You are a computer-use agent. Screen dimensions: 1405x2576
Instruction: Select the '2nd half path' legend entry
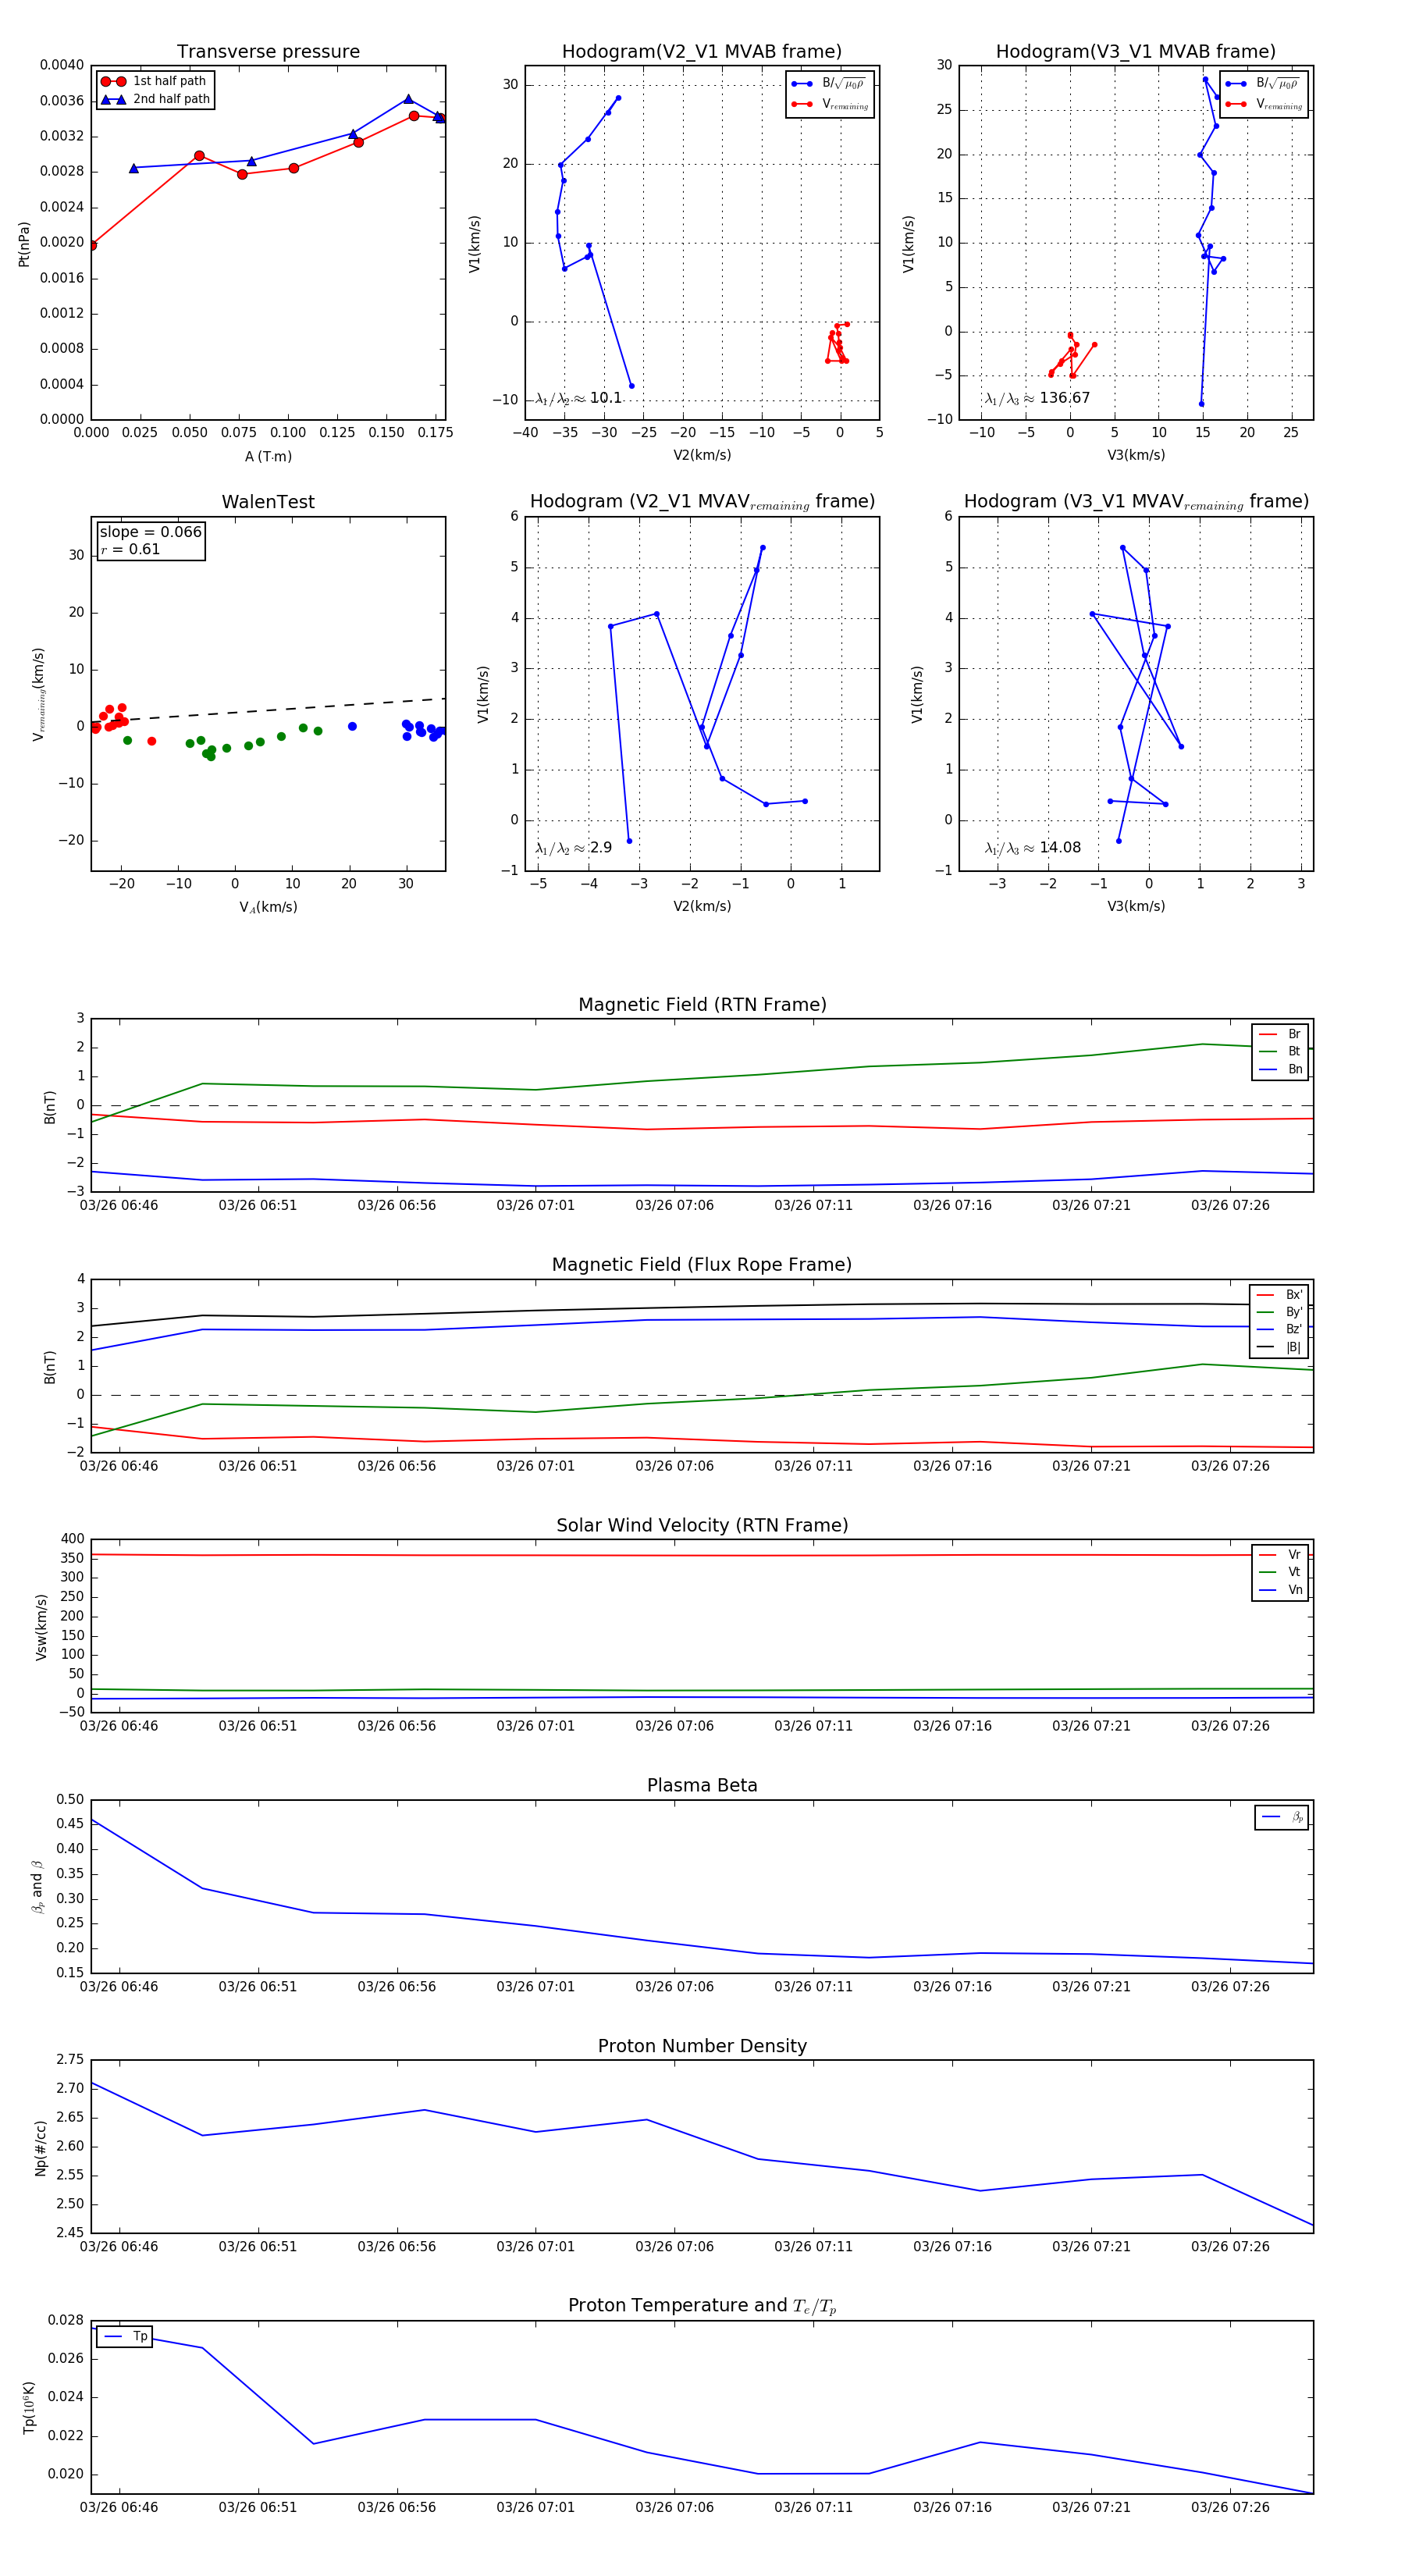click(156, 99)
